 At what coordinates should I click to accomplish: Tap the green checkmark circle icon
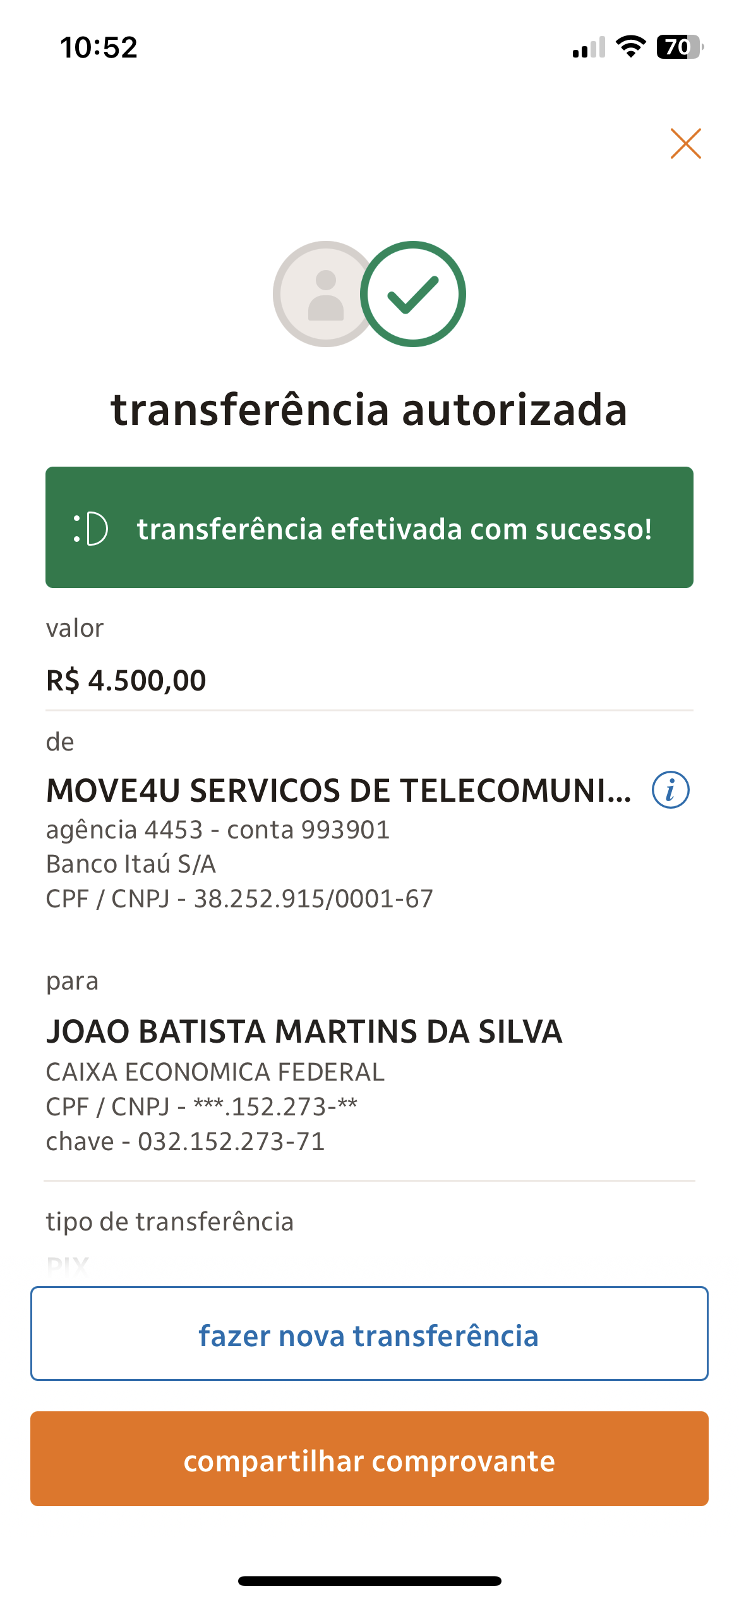tap(413, 294)
